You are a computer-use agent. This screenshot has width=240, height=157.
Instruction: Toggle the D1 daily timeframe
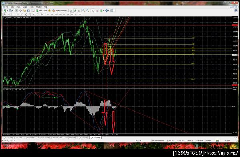coord(72,14)
